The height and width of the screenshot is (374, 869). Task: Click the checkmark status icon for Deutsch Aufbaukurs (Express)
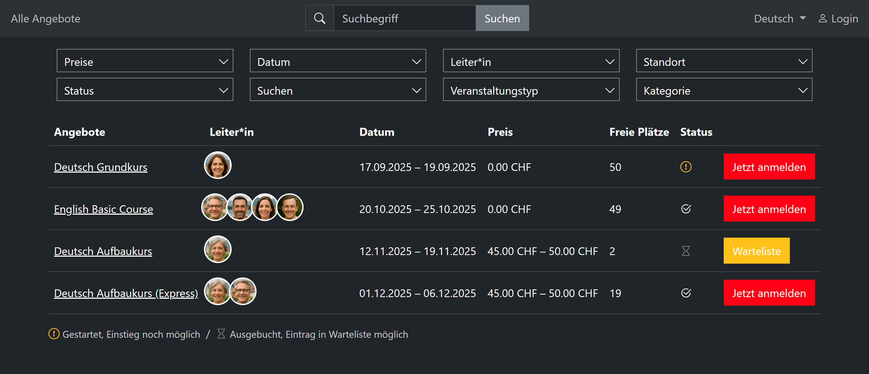click(x=686, y=293)
